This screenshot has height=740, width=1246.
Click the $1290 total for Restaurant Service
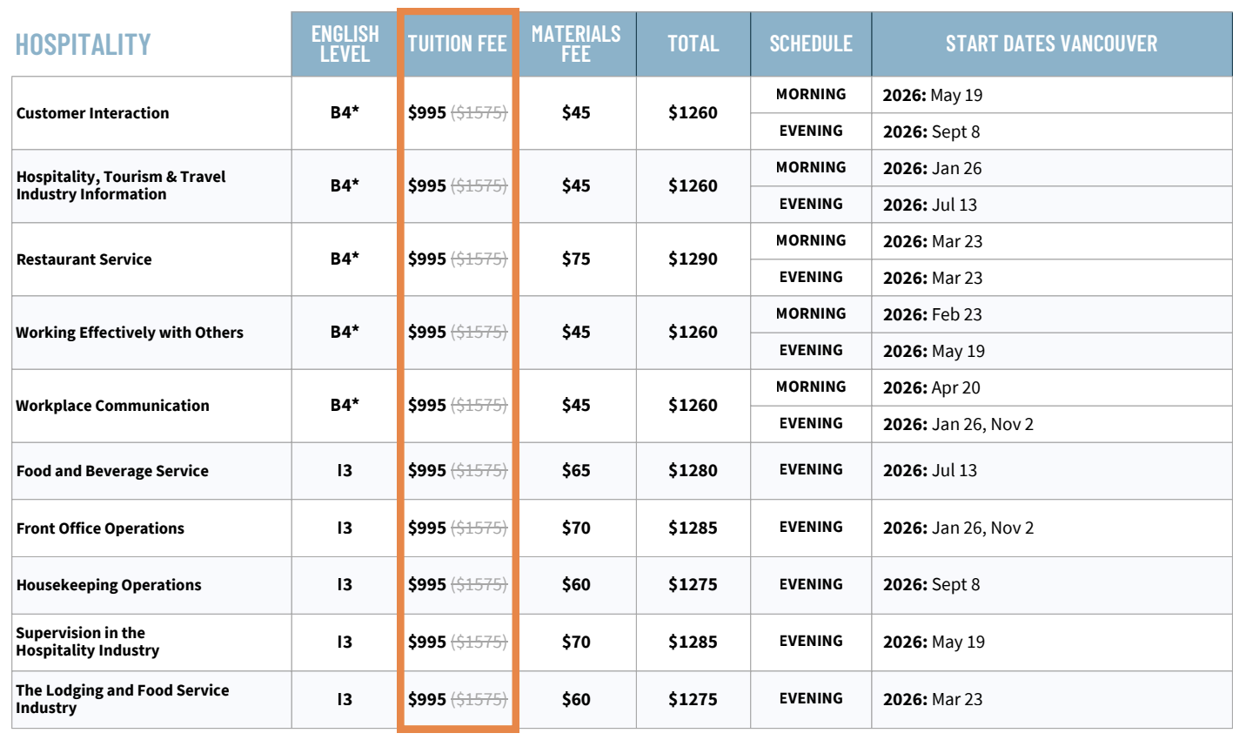693,259
